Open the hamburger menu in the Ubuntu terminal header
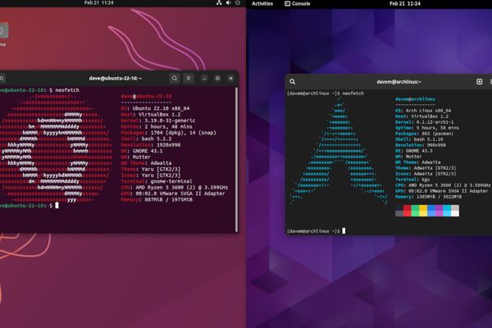The image size is (492, 328). (189, 78)
